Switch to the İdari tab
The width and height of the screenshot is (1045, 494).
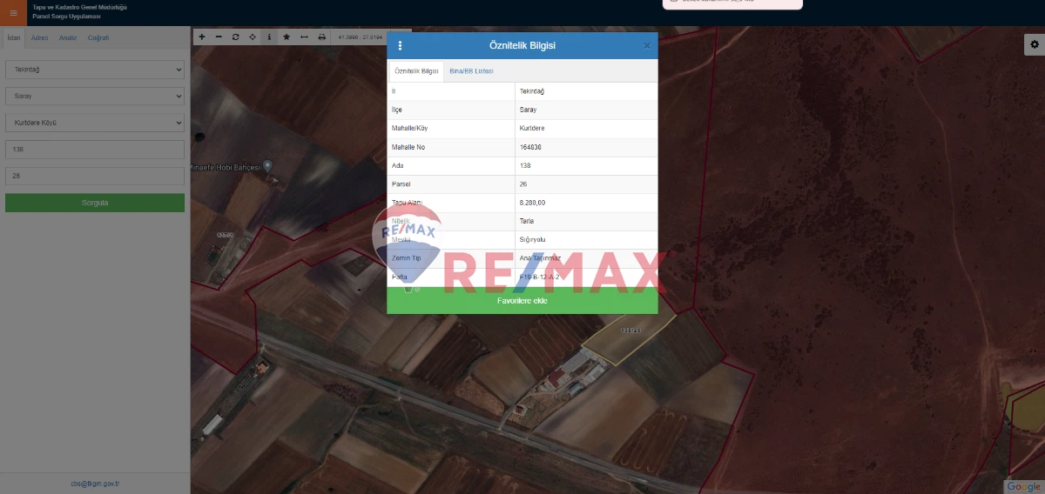13,38
